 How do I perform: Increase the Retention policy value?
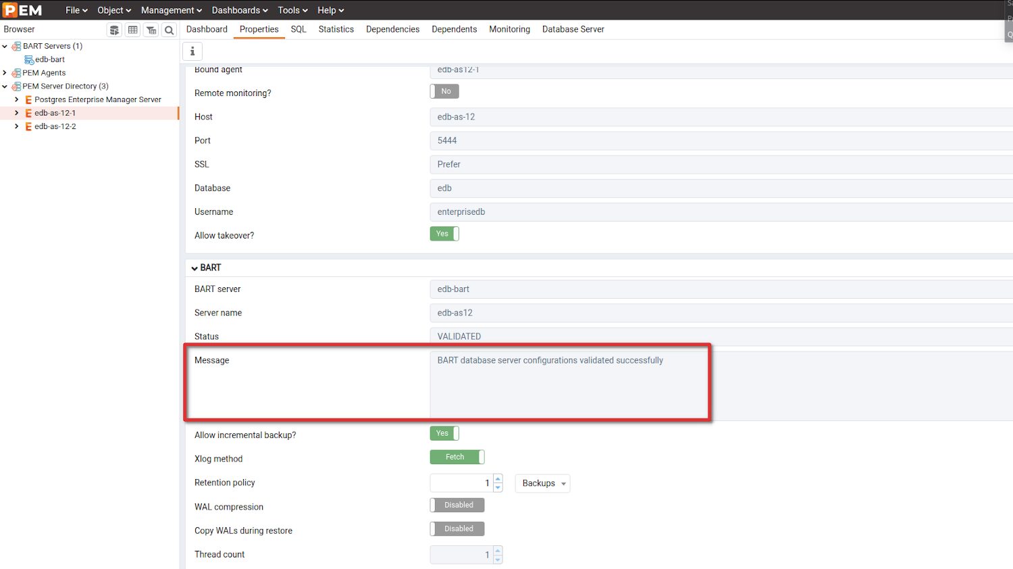[x=498, y=479]
